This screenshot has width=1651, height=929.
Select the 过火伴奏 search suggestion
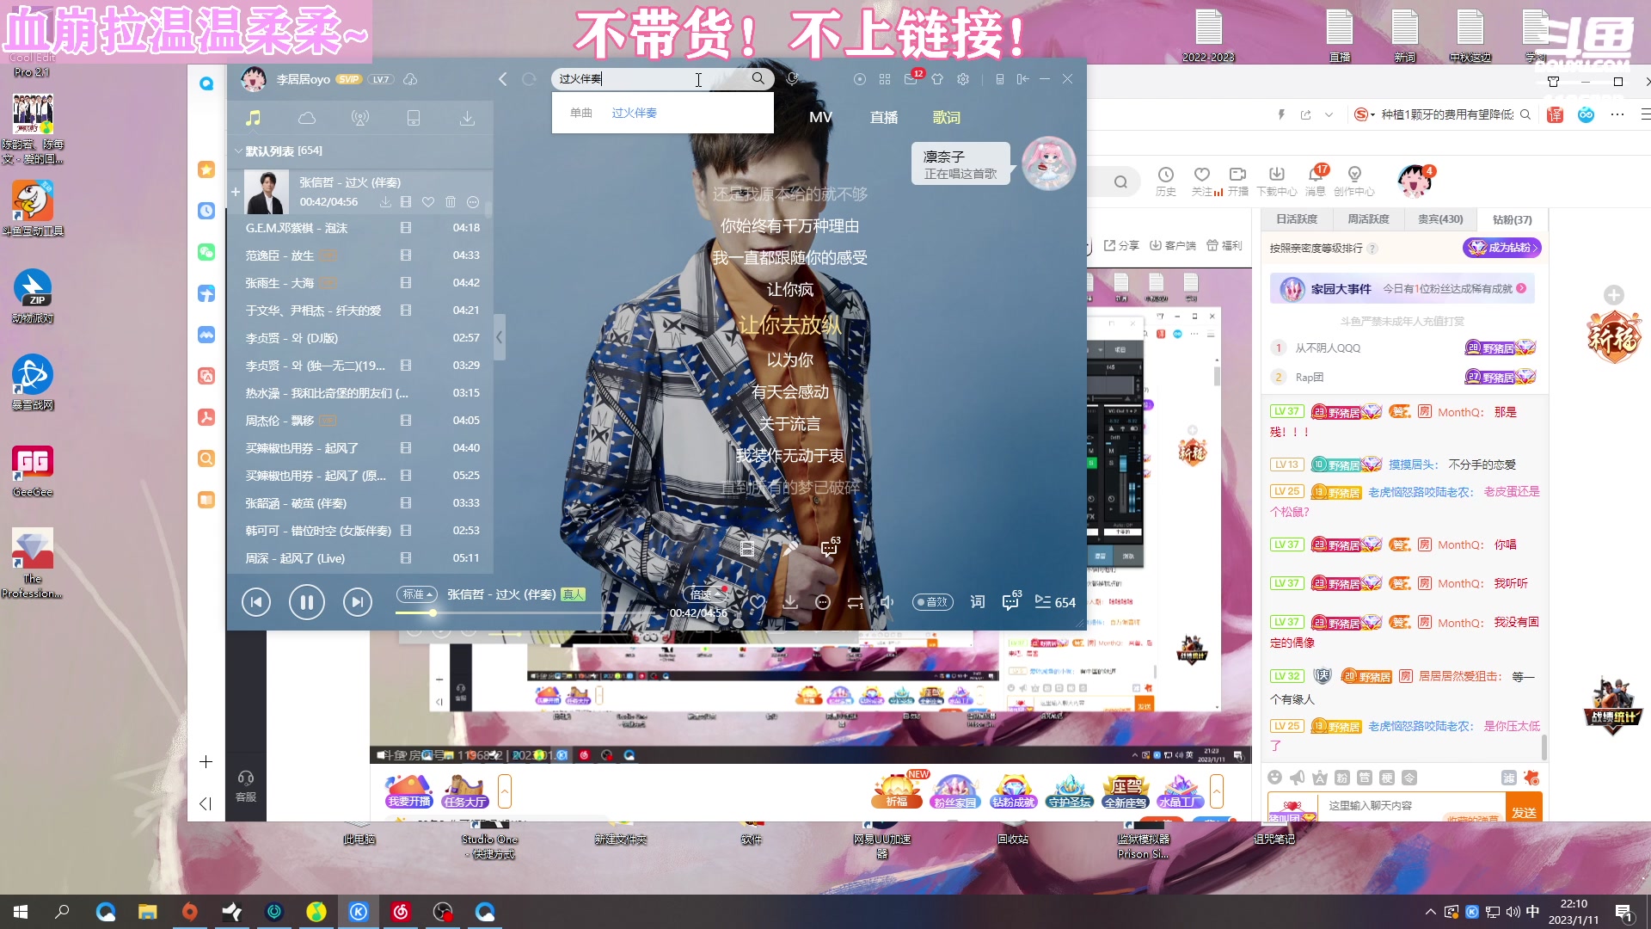click(635, 113)
